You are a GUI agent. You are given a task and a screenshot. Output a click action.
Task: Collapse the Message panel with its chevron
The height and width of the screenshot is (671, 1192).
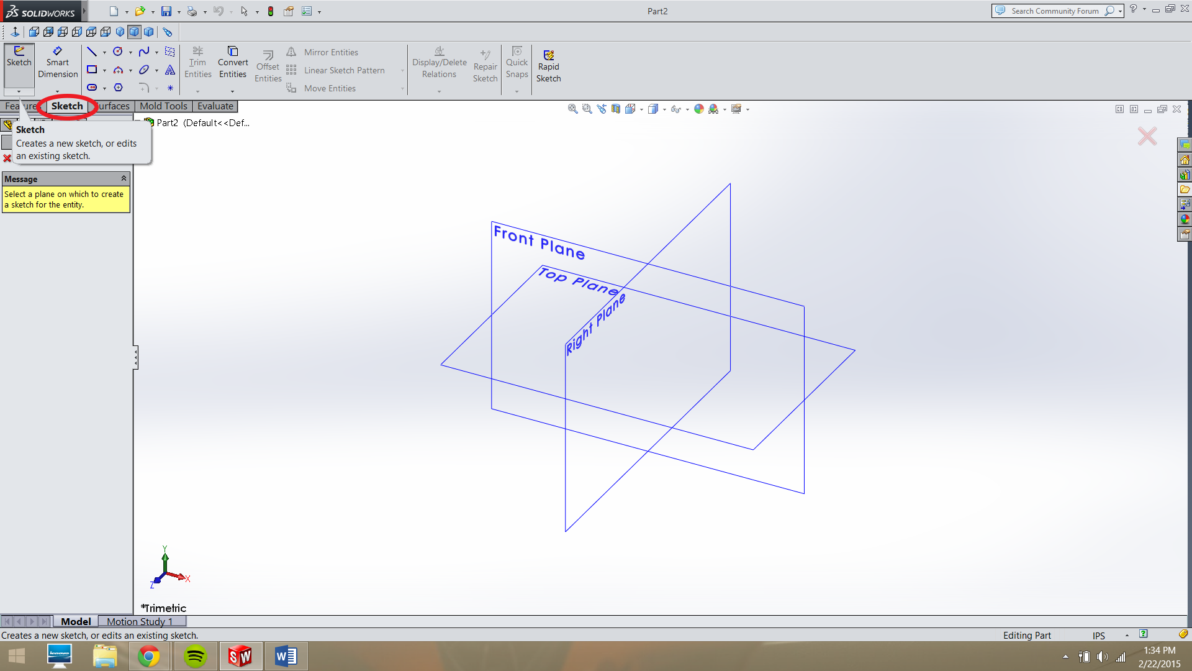[124, 178]
